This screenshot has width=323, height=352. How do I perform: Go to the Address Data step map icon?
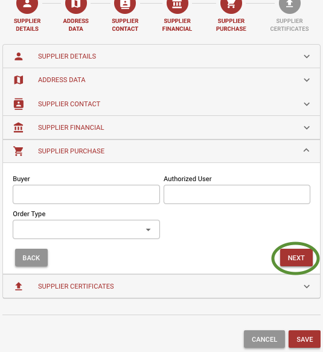76,4
